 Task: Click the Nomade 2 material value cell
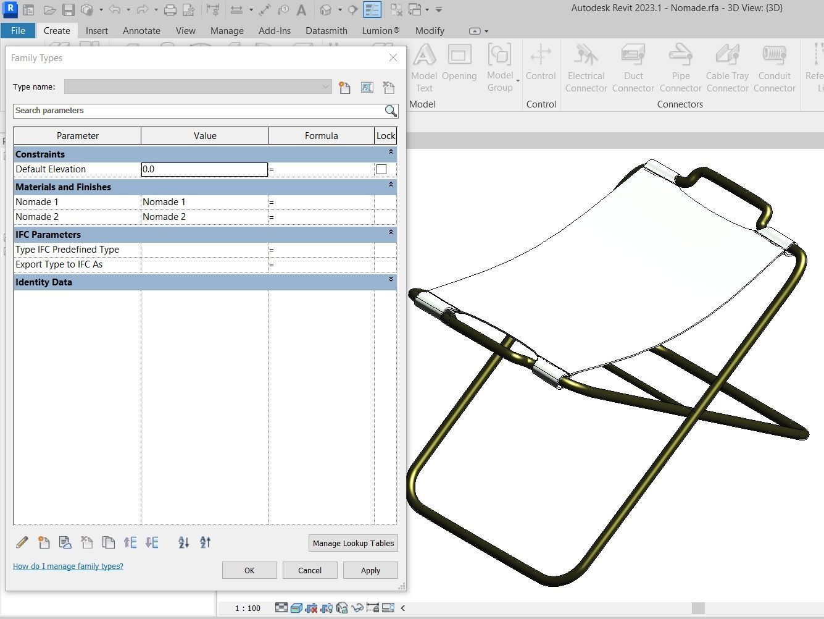click(204, 217)
